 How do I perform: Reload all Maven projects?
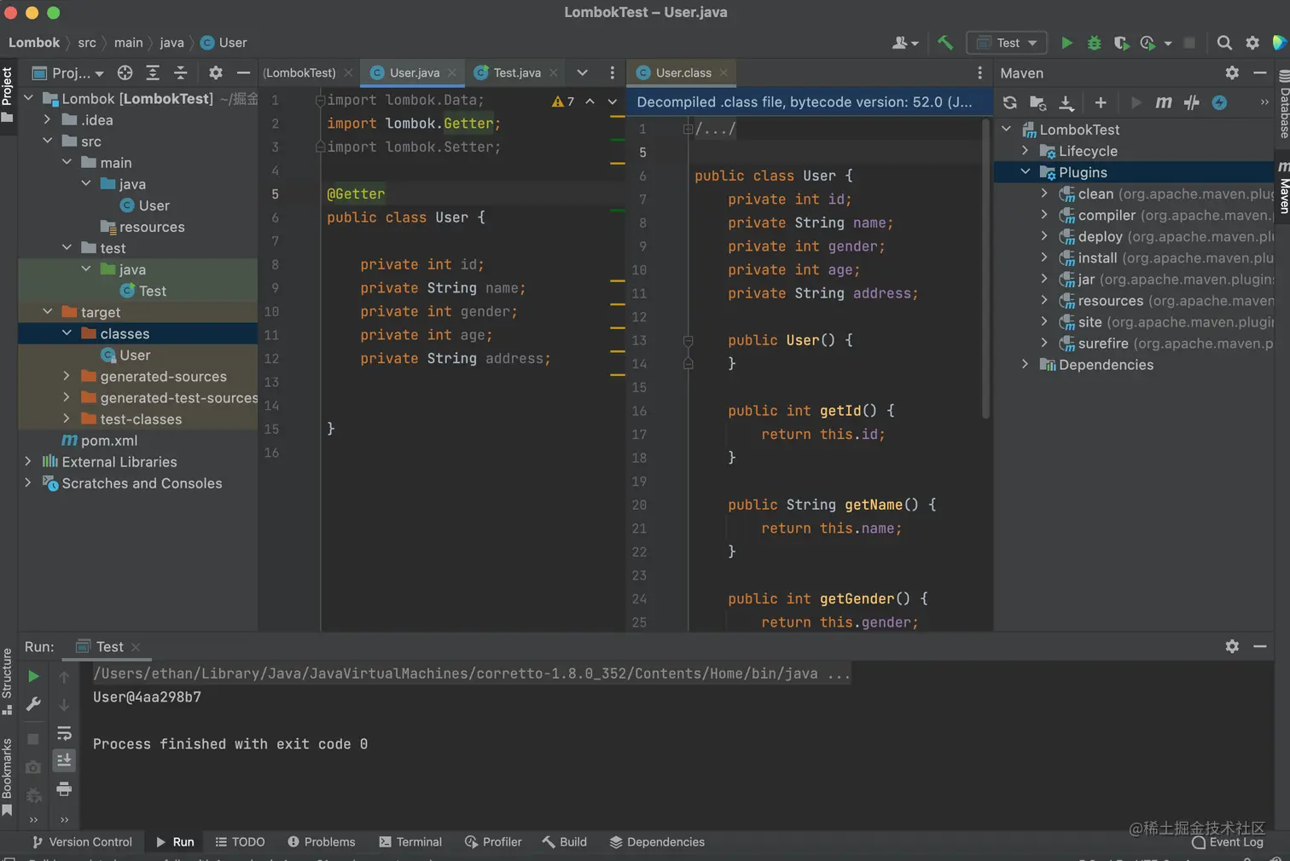pos(1010,103)
